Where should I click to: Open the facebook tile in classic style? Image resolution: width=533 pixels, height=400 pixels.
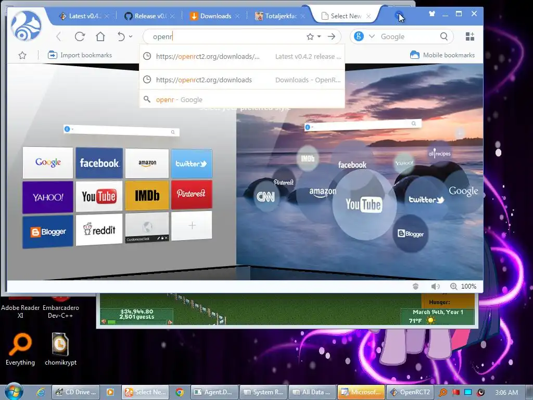[x=99, y=163]
